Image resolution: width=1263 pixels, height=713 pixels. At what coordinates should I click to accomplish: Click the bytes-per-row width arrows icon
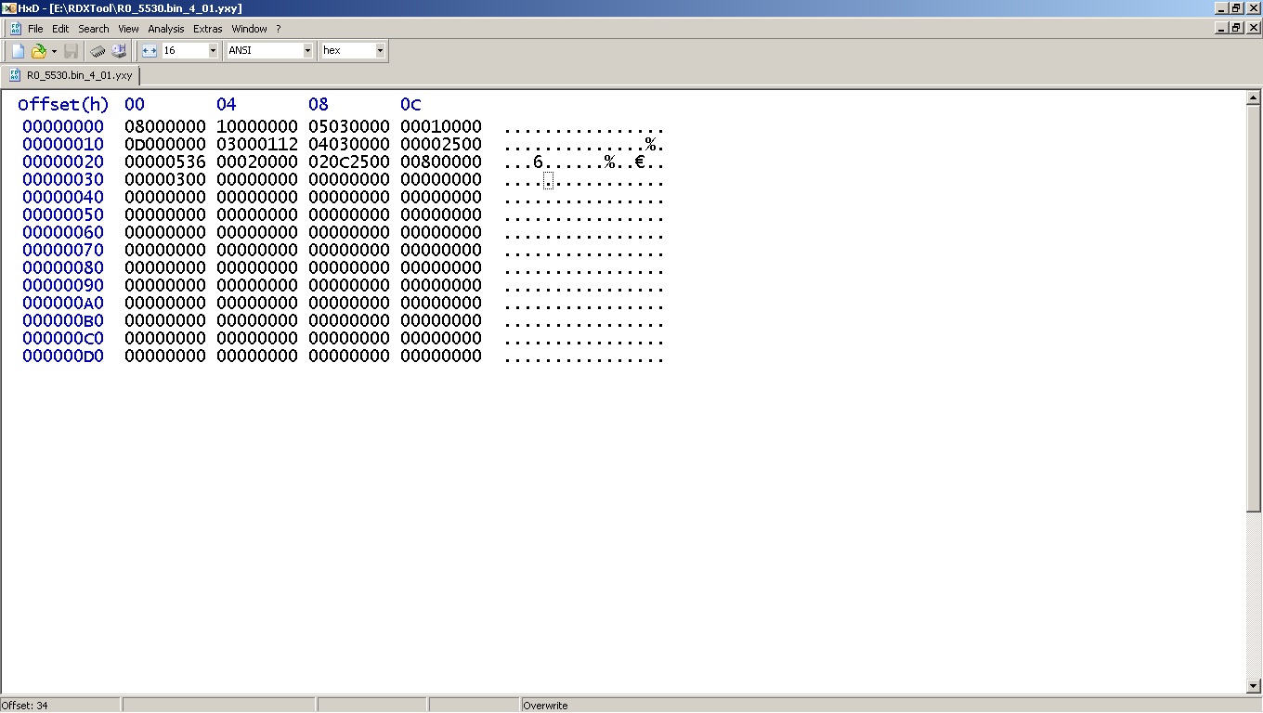(150, 51)
